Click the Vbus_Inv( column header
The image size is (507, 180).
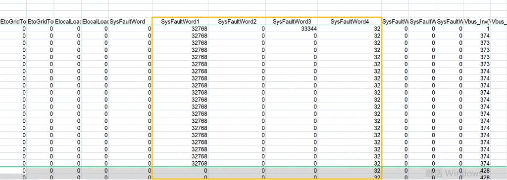[477, 22]
